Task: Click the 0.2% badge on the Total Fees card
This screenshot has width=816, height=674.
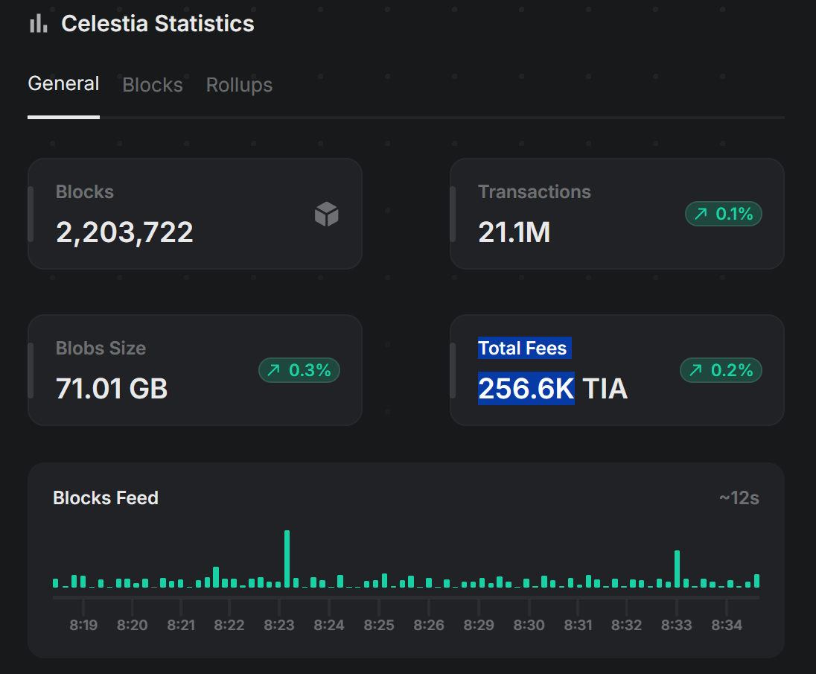Action: point(721,370)
